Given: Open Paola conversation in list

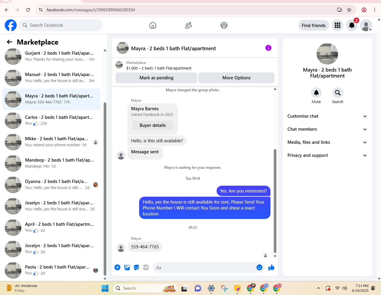Looking at the screenshot, I should (x=52, y=270).
